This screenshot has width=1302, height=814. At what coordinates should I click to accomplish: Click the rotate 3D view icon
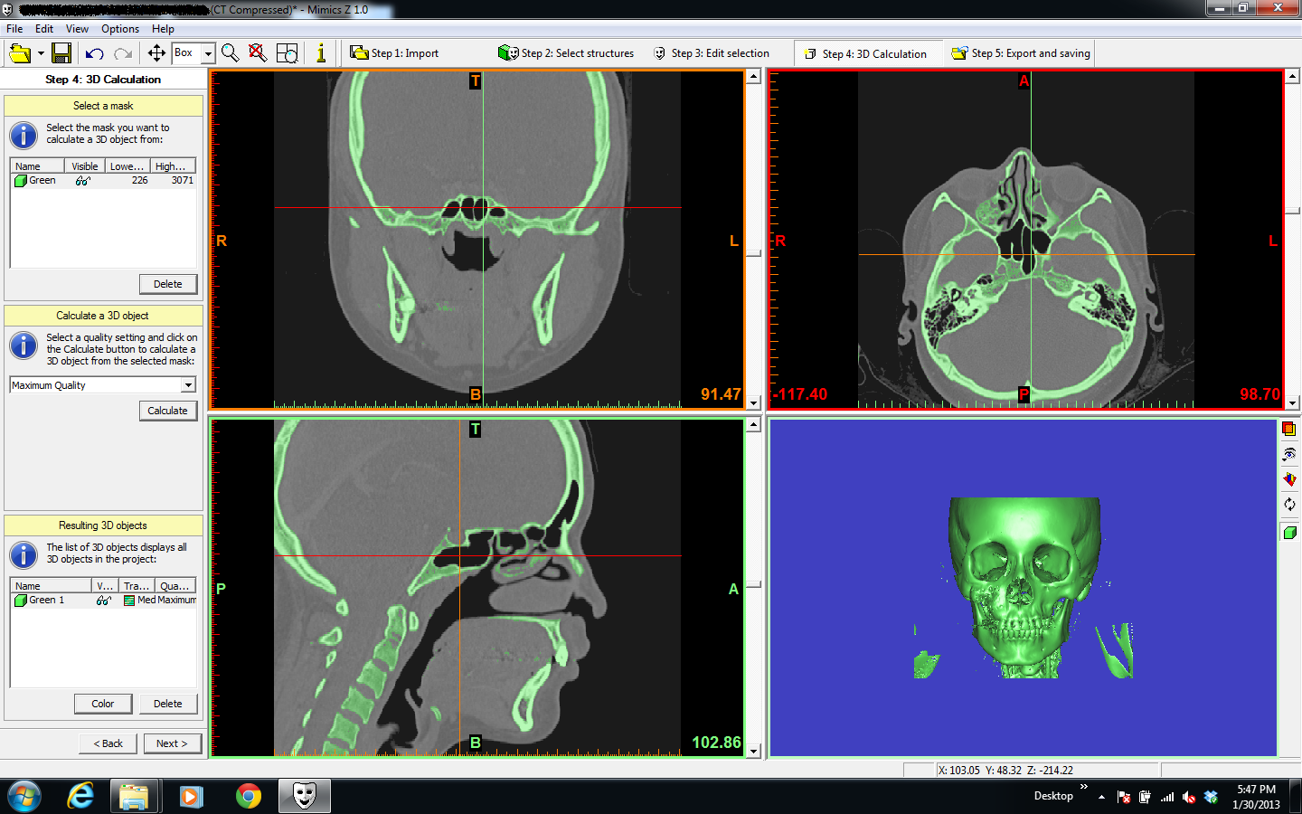pyautogui.click(x=1289, y=505)
